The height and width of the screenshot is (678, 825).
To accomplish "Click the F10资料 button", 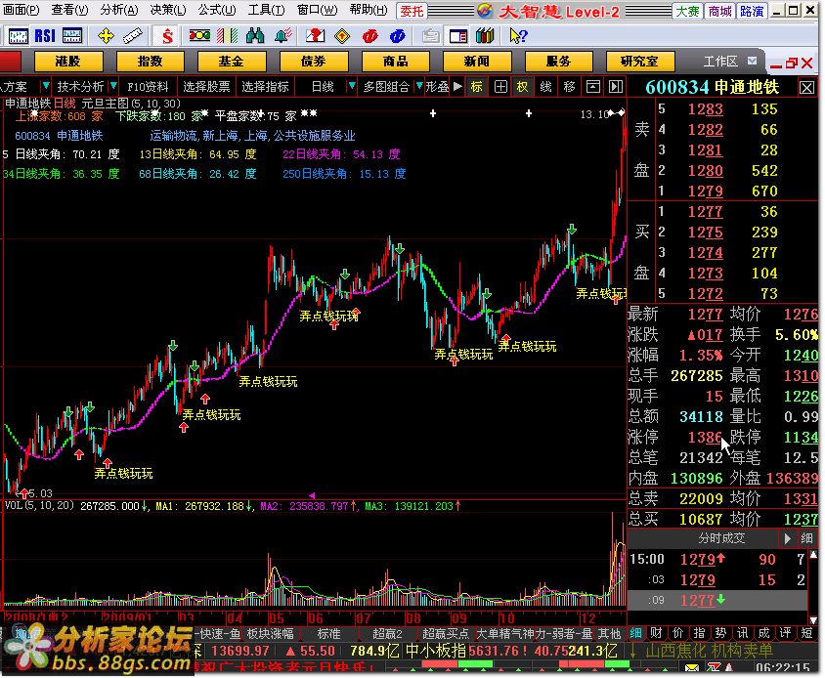I will pyautogui.click(x=148, y=86).
